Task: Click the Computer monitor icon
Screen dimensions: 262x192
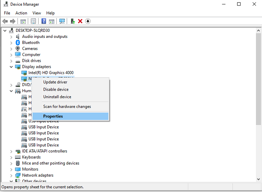Action: coord(18,55)
